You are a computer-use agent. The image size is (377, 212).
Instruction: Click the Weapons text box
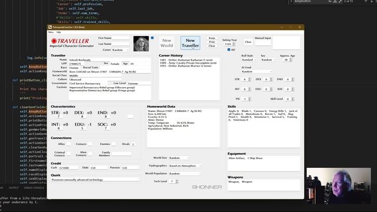(264, 185)
